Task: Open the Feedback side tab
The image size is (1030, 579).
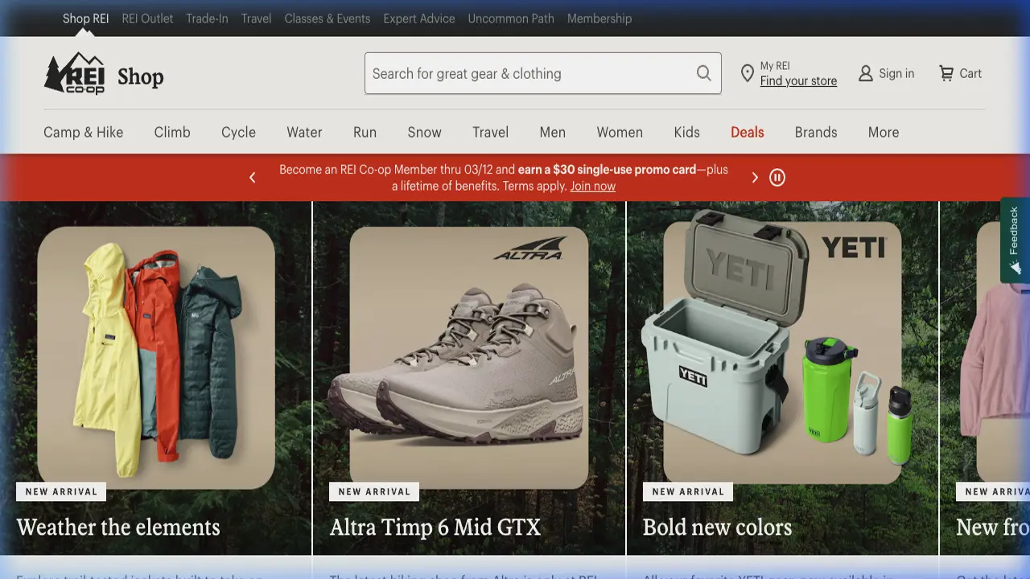Action: coord(1015,240)
